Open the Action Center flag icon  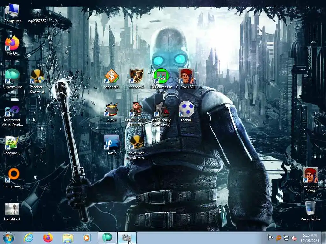click(271, 238)
